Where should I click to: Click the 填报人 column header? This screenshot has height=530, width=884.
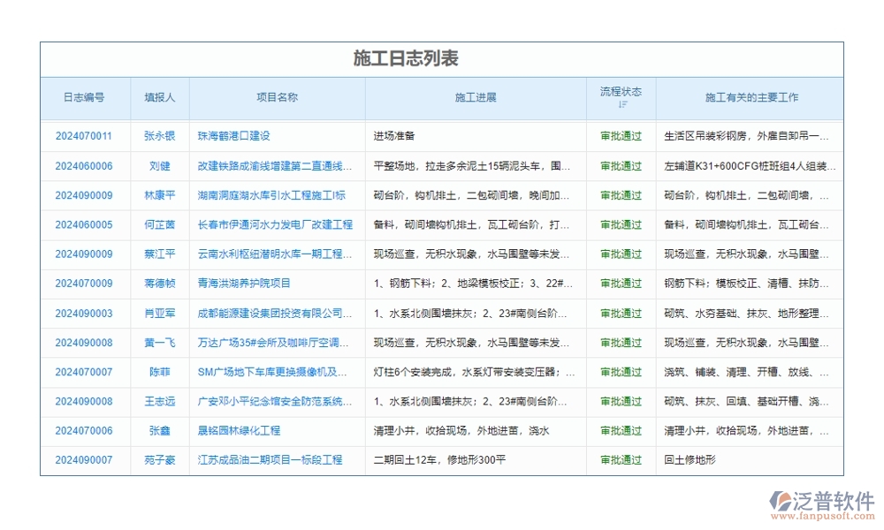[159, 98]
